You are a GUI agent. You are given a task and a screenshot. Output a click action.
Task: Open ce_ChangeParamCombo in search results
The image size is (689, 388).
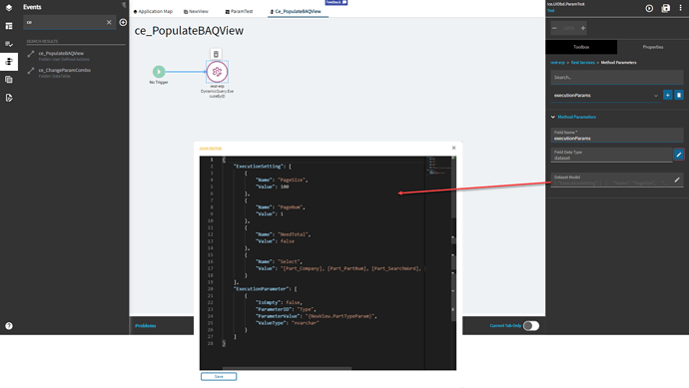(x=65, y=70)
